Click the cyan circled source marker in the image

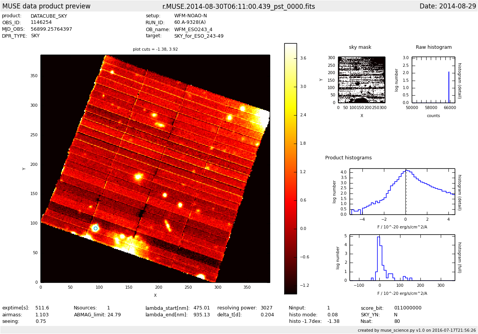coord(96,228)
